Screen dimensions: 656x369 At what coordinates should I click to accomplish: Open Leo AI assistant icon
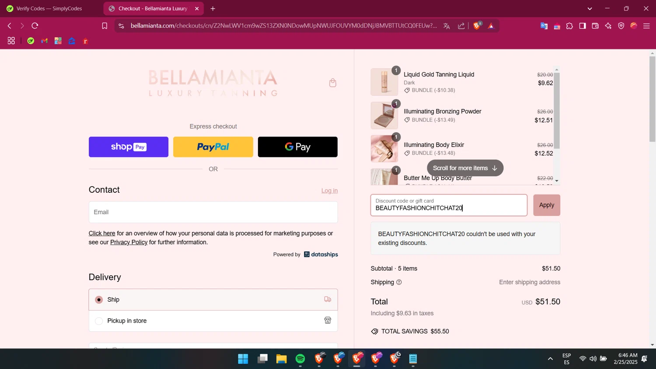pyautogui.click(x=608, y=26)
